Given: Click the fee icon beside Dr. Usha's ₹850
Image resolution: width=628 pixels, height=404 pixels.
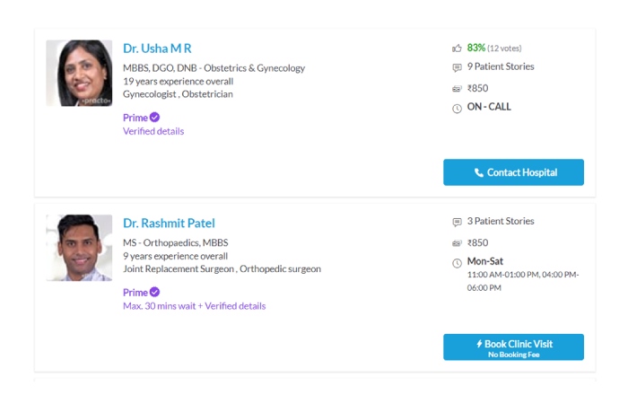Looking at the screenshot, I should [457, 89].
